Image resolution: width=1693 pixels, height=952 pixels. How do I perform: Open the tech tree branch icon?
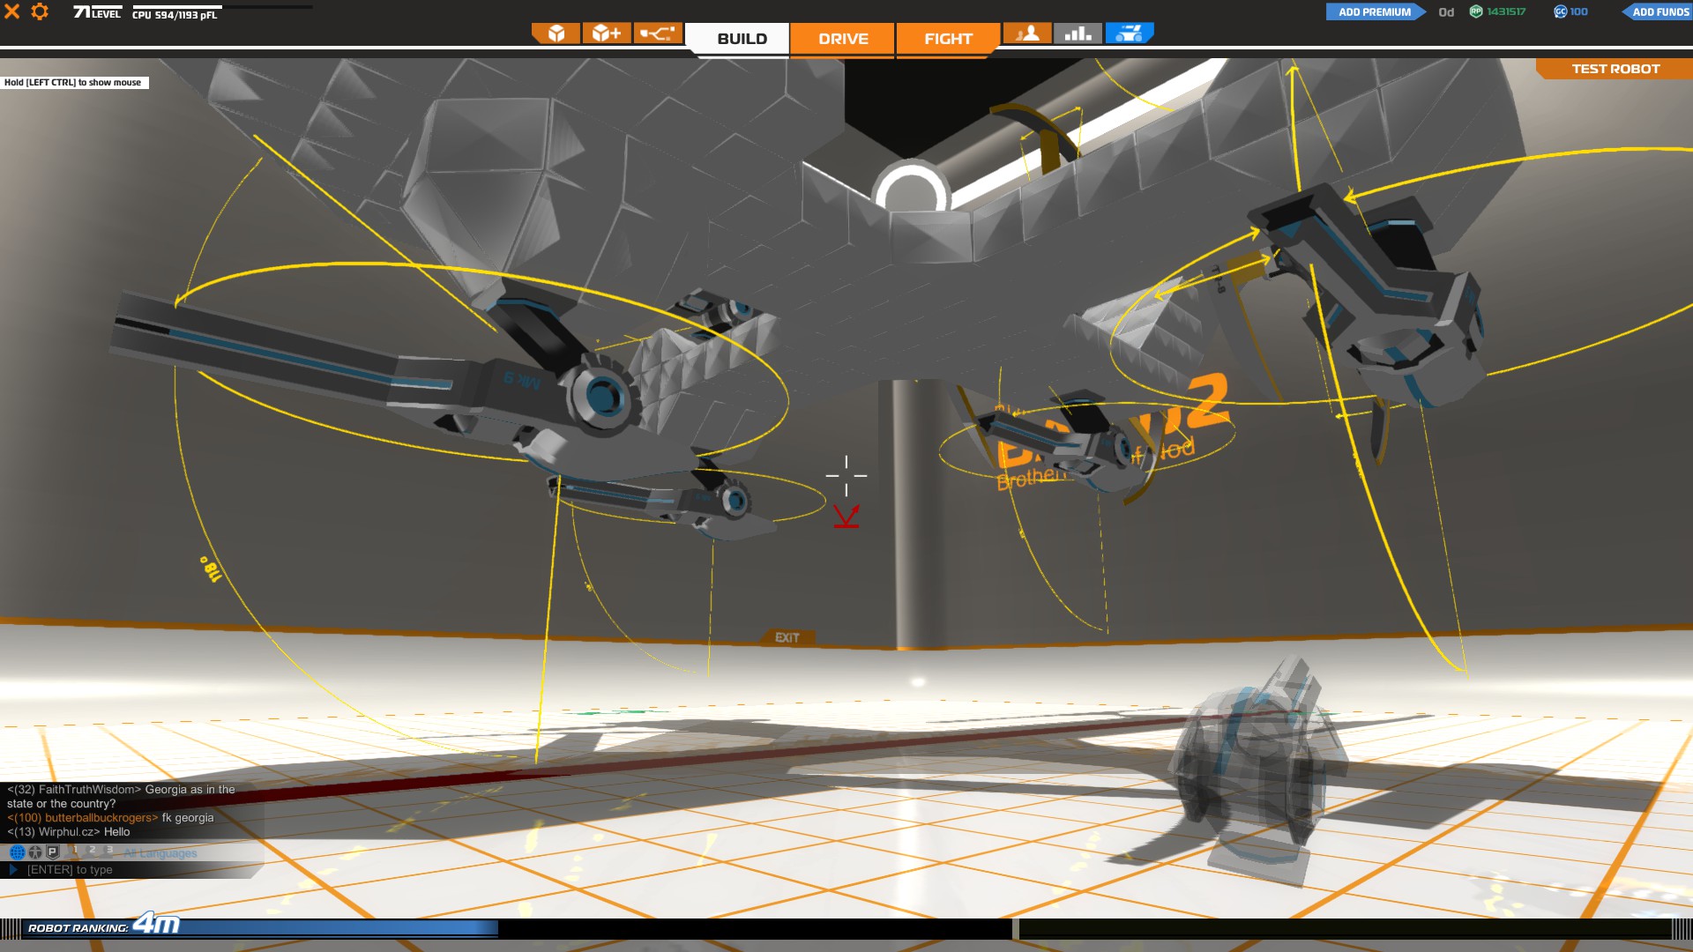pyautogui.click(x=658, y=33)
